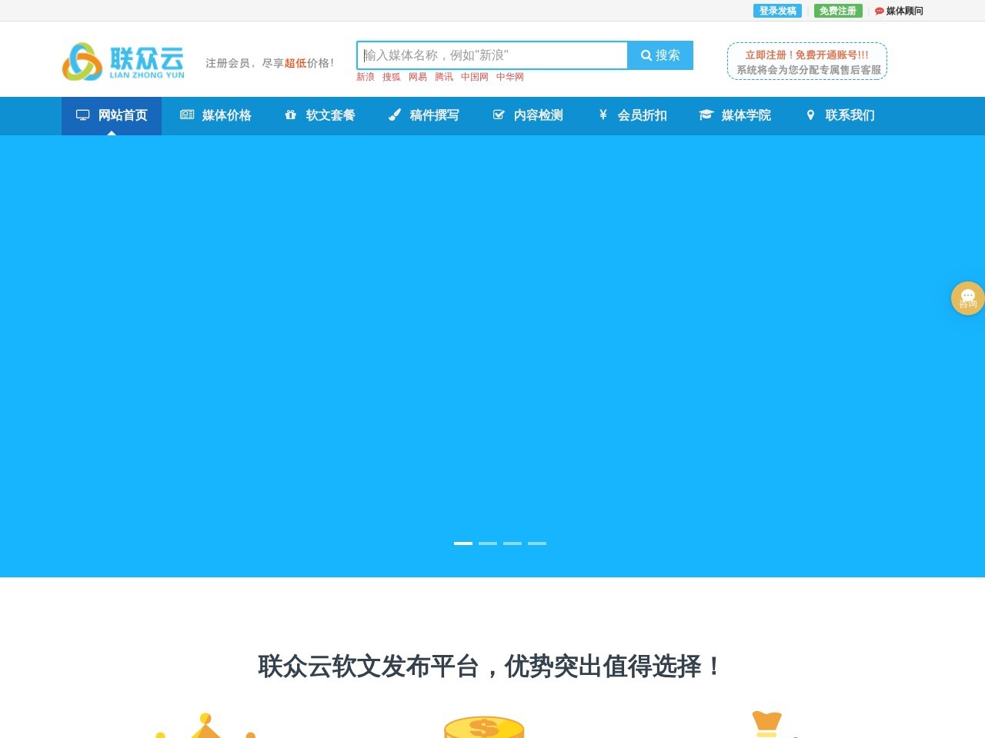Click the media name search input field
985x738 pixels.
(492, 55)
